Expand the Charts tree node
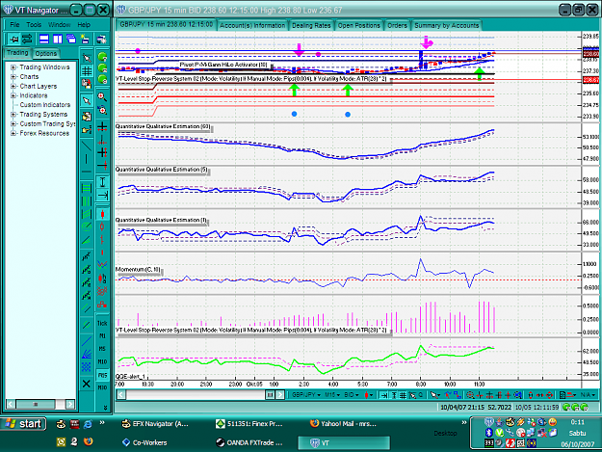This screenshot has height=452, width=602. pos(13,77)
